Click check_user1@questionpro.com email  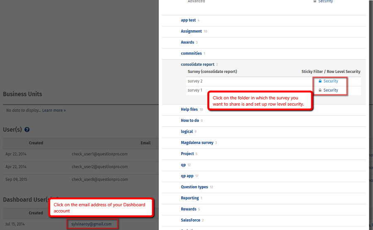click(x=99, y=154)
